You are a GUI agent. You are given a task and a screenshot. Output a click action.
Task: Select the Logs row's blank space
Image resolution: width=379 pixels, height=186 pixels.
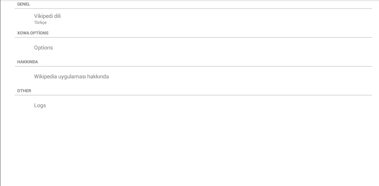(x=210, y=106)
